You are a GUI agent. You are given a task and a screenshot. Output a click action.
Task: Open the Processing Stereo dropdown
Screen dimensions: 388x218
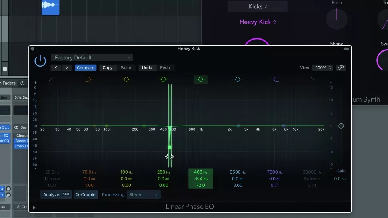coord(144,195)
